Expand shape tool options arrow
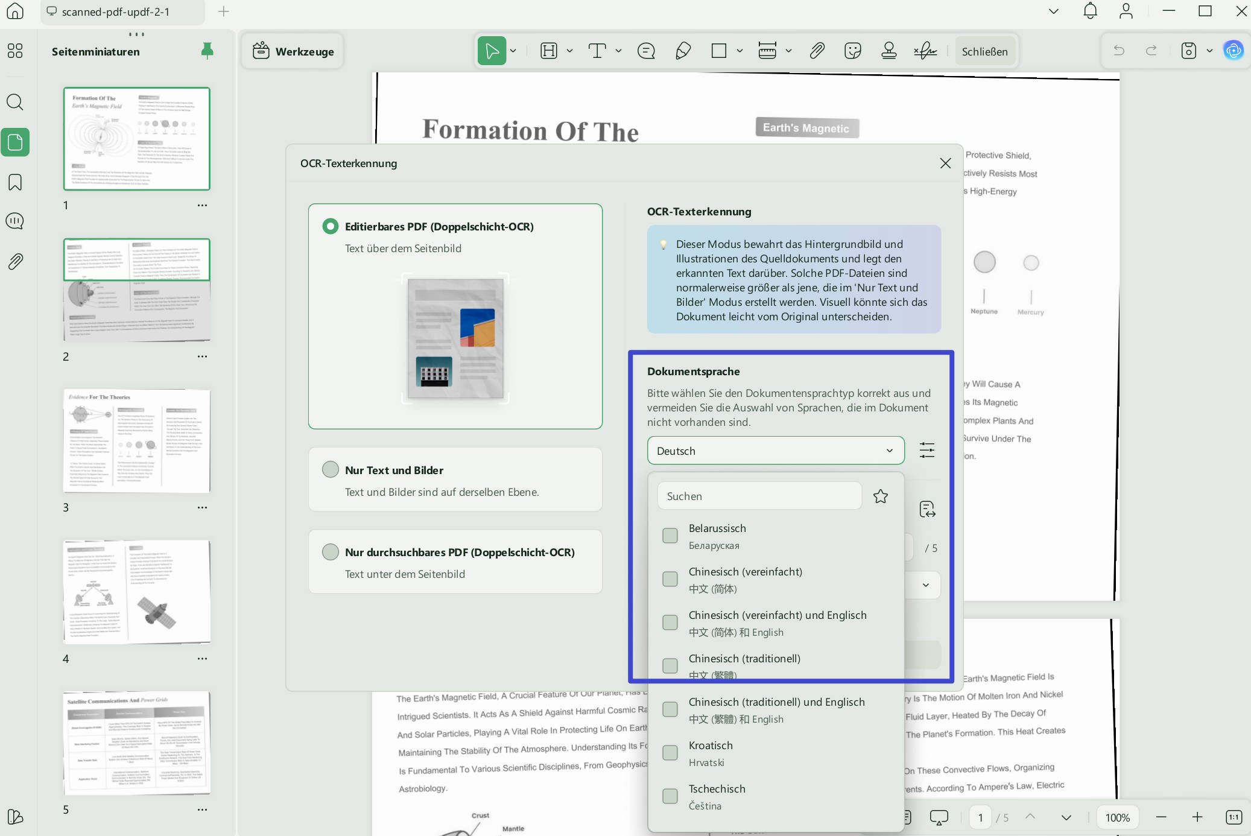The image size is (1251, 836). pyautogui.click(x=740, y=51)
